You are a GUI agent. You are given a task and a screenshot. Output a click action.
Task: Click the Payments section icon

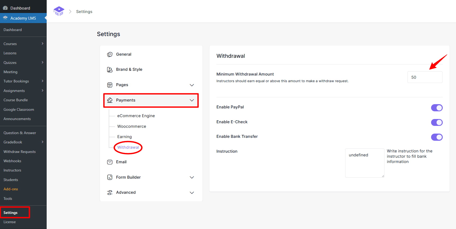tap(110, 100)
